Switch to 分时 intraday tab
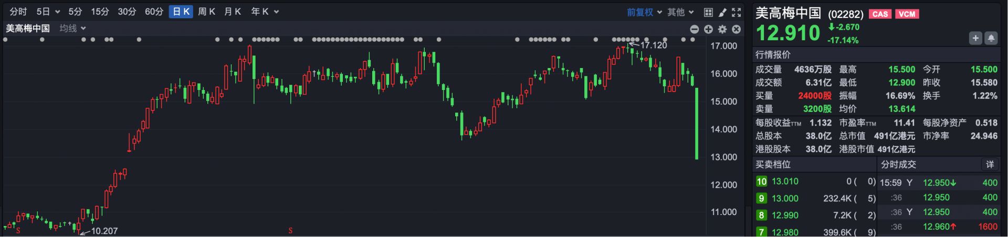Viewport: 1008px width, 237px height. [18, 12]
